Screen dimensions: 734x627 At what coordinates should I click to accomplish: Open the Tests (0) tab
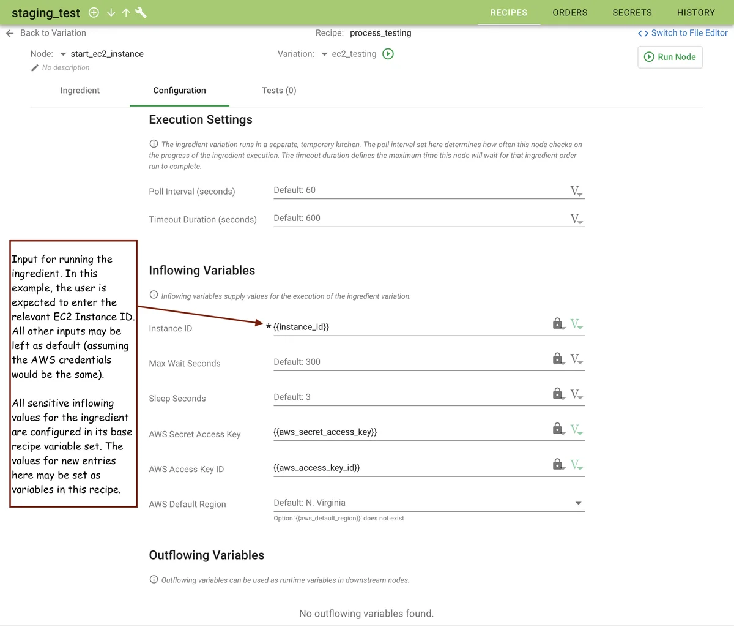coord(279,91)
